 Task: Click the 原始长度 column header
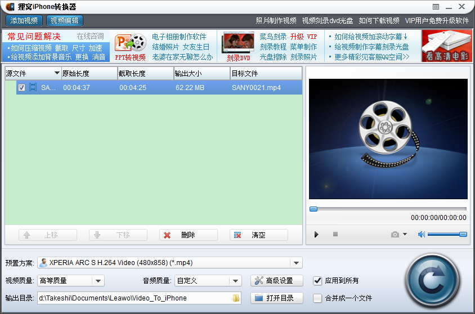(89, 73)
